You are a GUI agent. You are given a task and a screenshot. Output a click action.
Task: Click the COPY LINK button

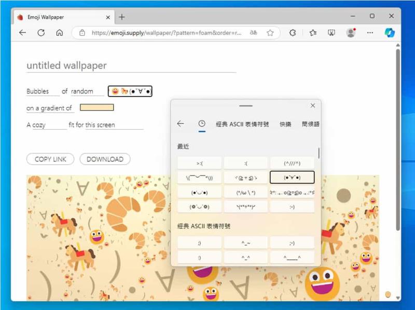tap(50, 159)
